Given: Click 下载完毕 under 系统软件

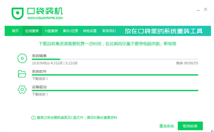Looking at the screenshot, I should (40, 79).
